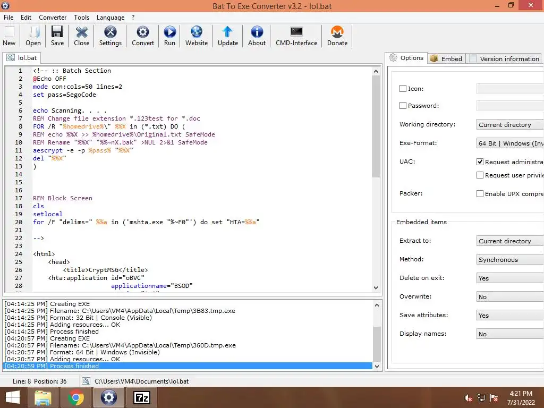The height and width of the screenshot is (408, 544).
Task: Switch to Bat To Exe Converter taskbar icon
Action: [x=108, y=397]
